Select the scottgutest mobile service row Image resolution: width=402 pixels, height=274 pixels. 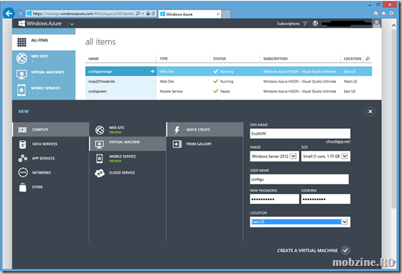pos(229,91)
